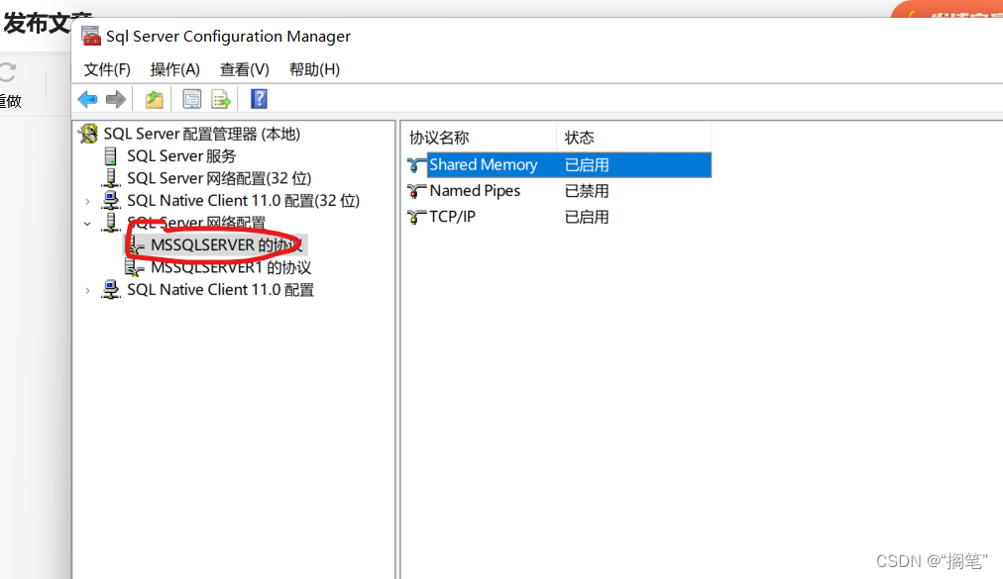Expand the SQL Native Client 11.0 配置(32 位) node

[88, 199]
